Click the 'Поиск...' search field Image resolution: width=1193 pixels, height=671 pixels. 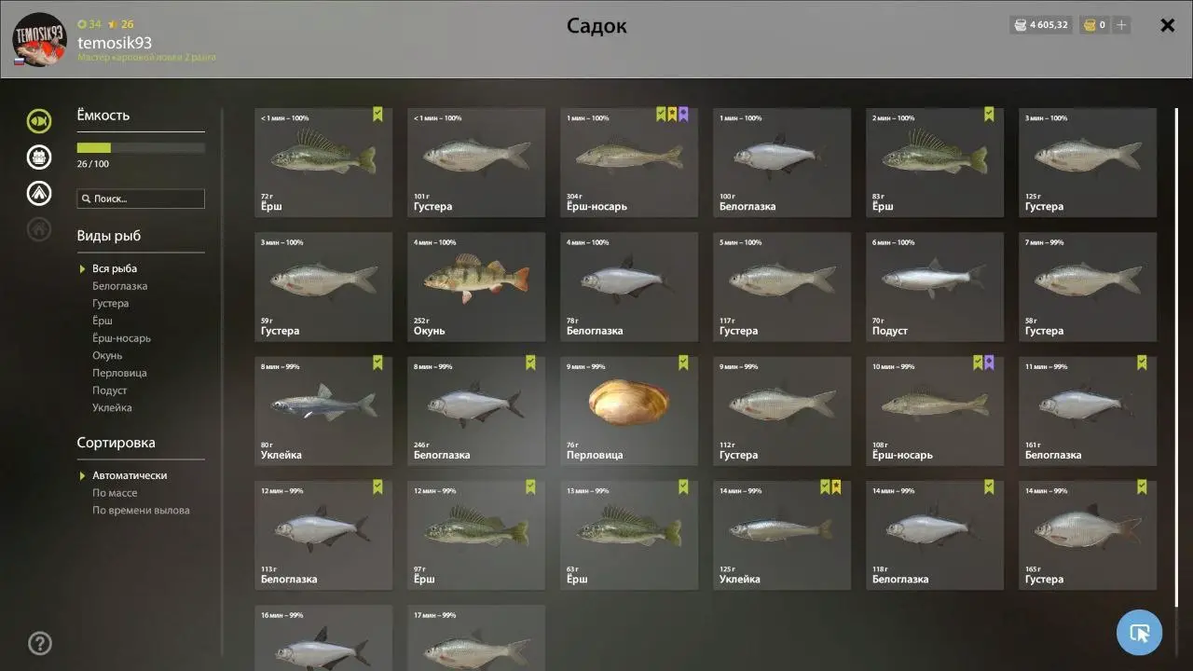(x=141, y=199)
